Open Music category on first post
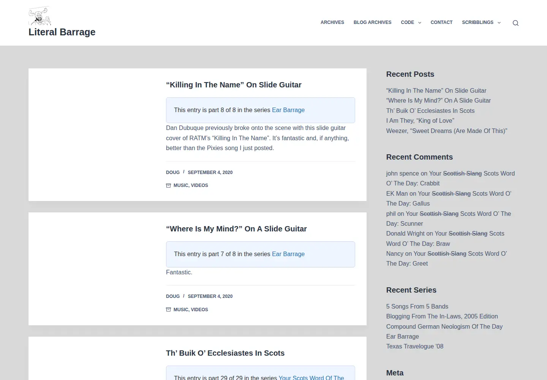This screenshot has height=380, width=547. (x=181, y=185)
